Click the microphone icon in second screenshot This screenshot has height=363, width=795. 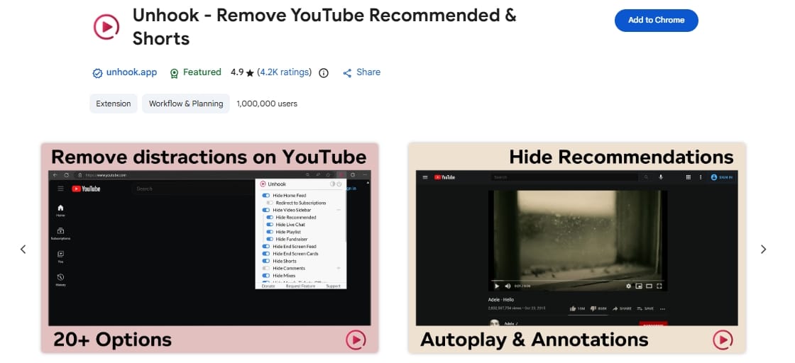click(x=661, y=177)
